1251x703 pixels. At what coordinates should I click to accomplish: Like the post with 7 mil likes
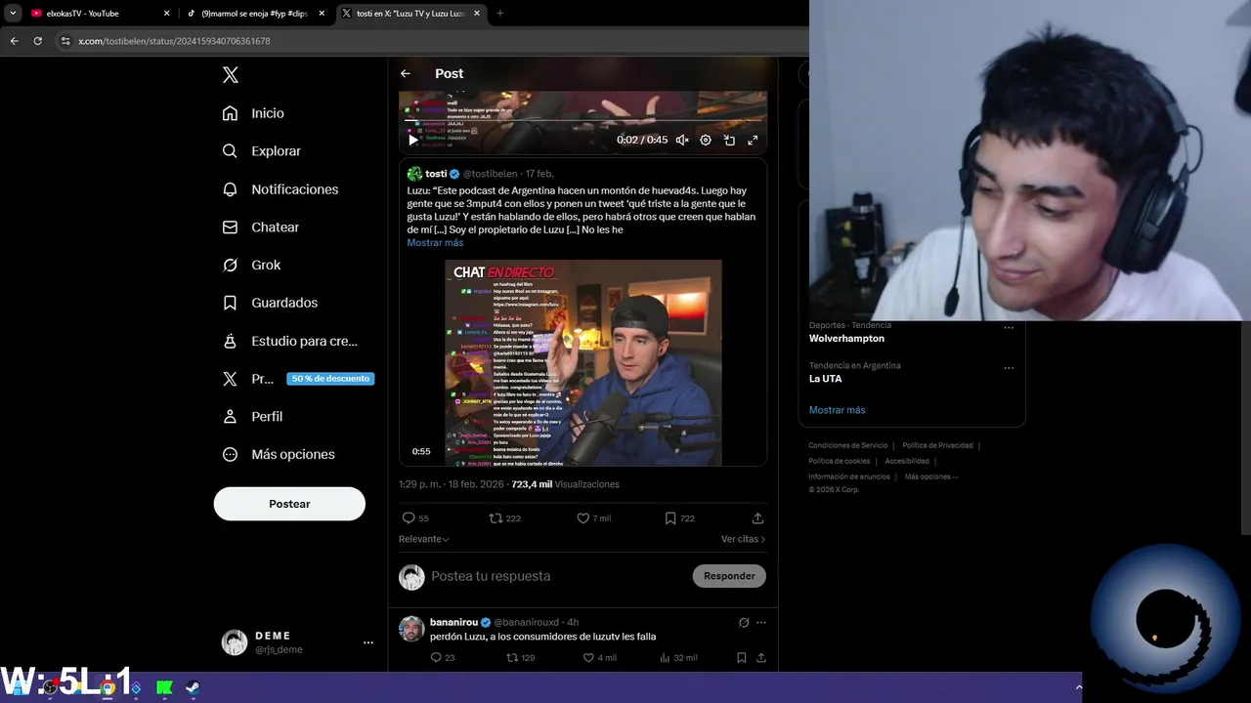582,518
